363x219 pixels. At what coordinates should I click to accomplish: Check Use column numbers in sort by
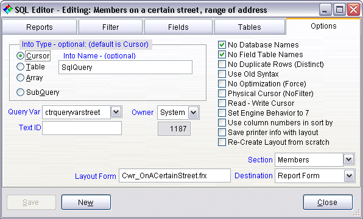pyautogui.click(x=222, y=122)
